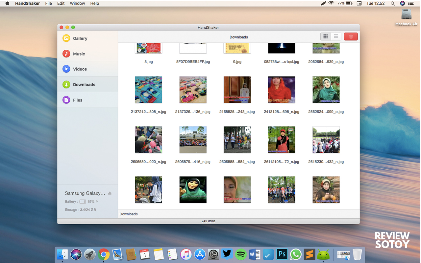
Task: Open iTunes from the dock
Action: click(186, 254)
